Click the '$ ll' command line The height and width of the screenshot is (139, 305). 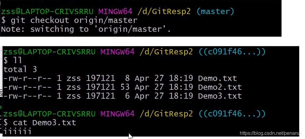coord(12,60)
